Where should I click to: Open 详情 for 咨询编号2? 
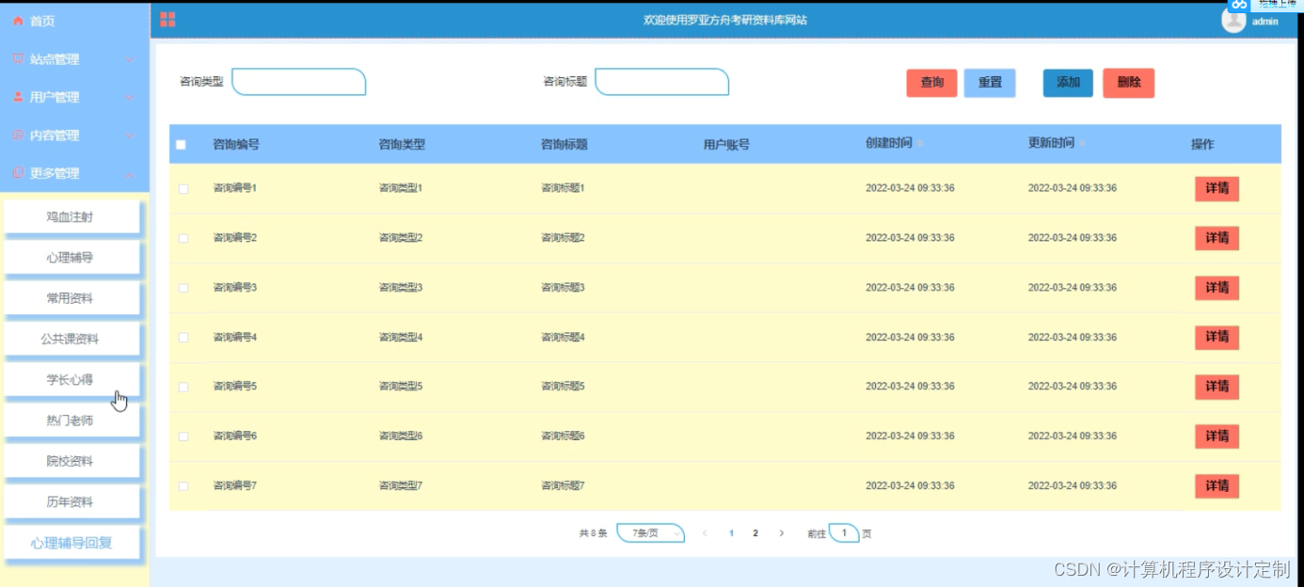pyautogui.click(x=1217, y=238)
